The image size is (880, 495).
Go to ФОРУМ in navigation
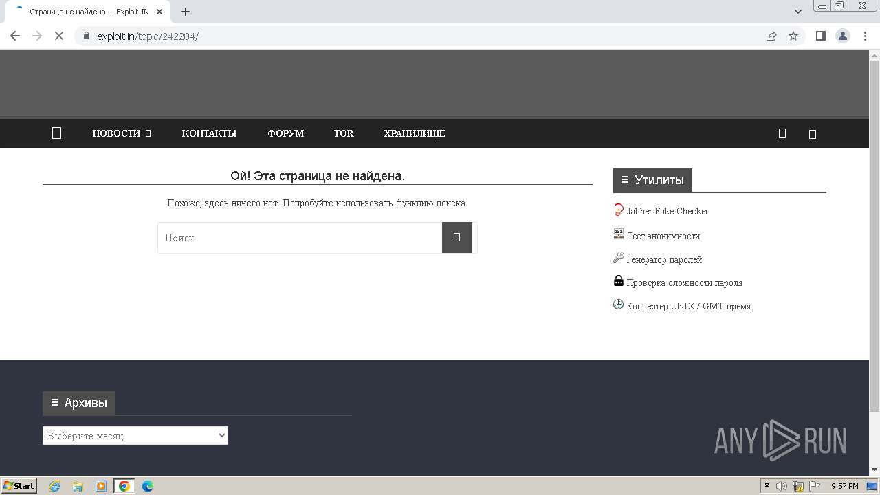[285, 133]
